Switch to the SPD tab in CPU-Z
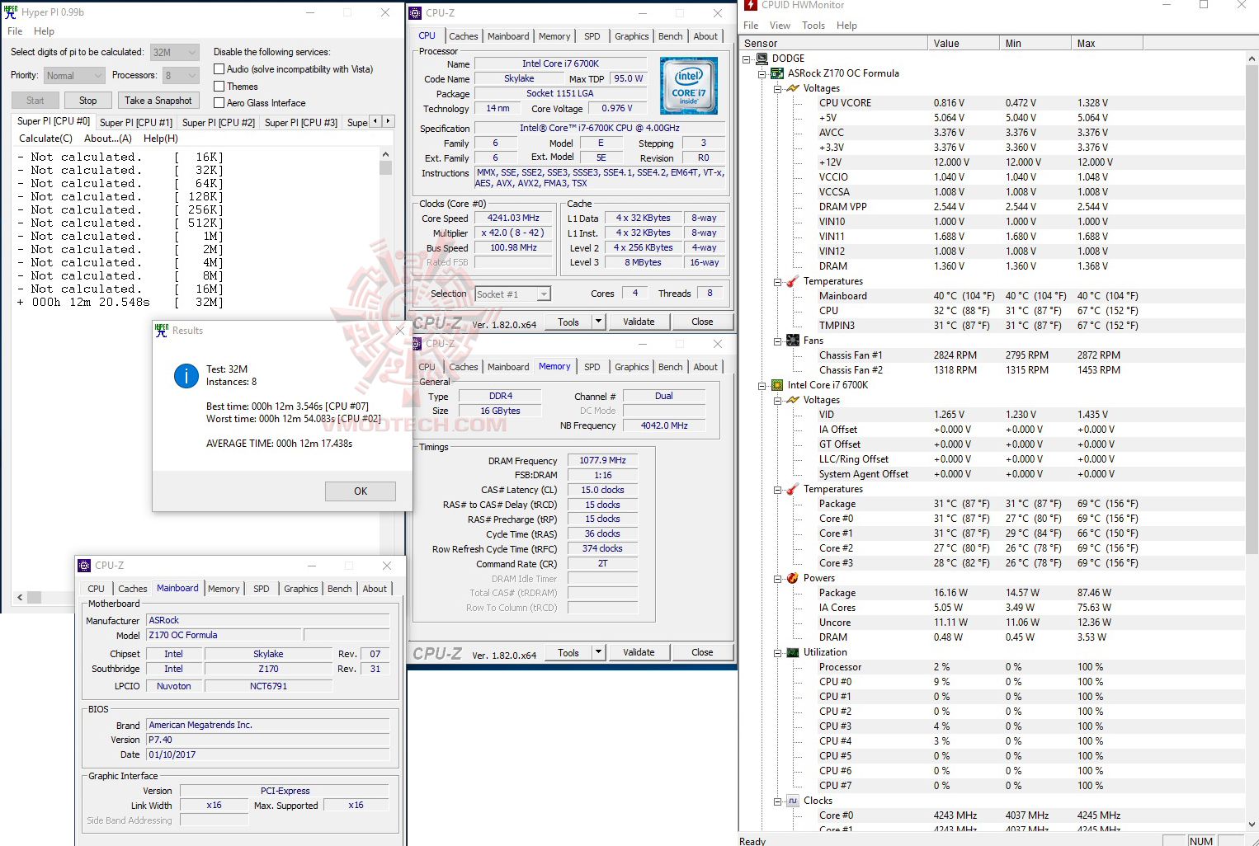Viewport: 1259px width, 846px height. [x=592, y=35]
